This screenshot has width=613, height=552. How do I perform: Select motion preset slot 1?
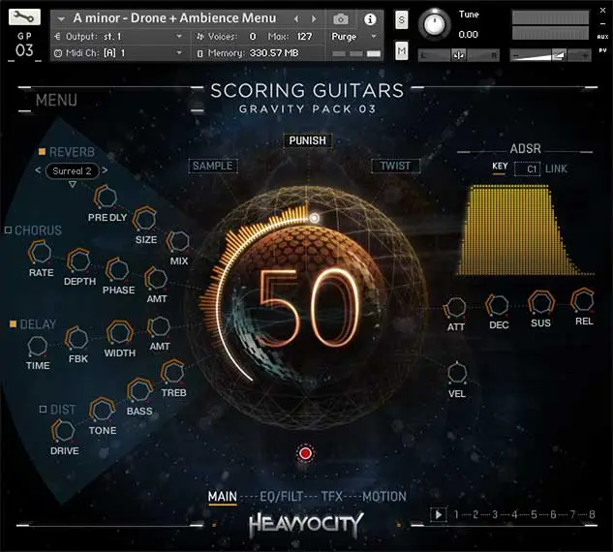click(x=456, y=514)
